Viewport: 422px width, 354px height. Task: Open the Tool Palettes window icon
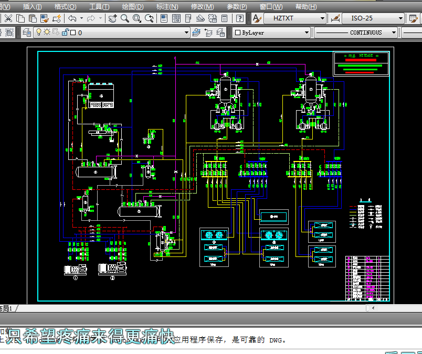188,18
